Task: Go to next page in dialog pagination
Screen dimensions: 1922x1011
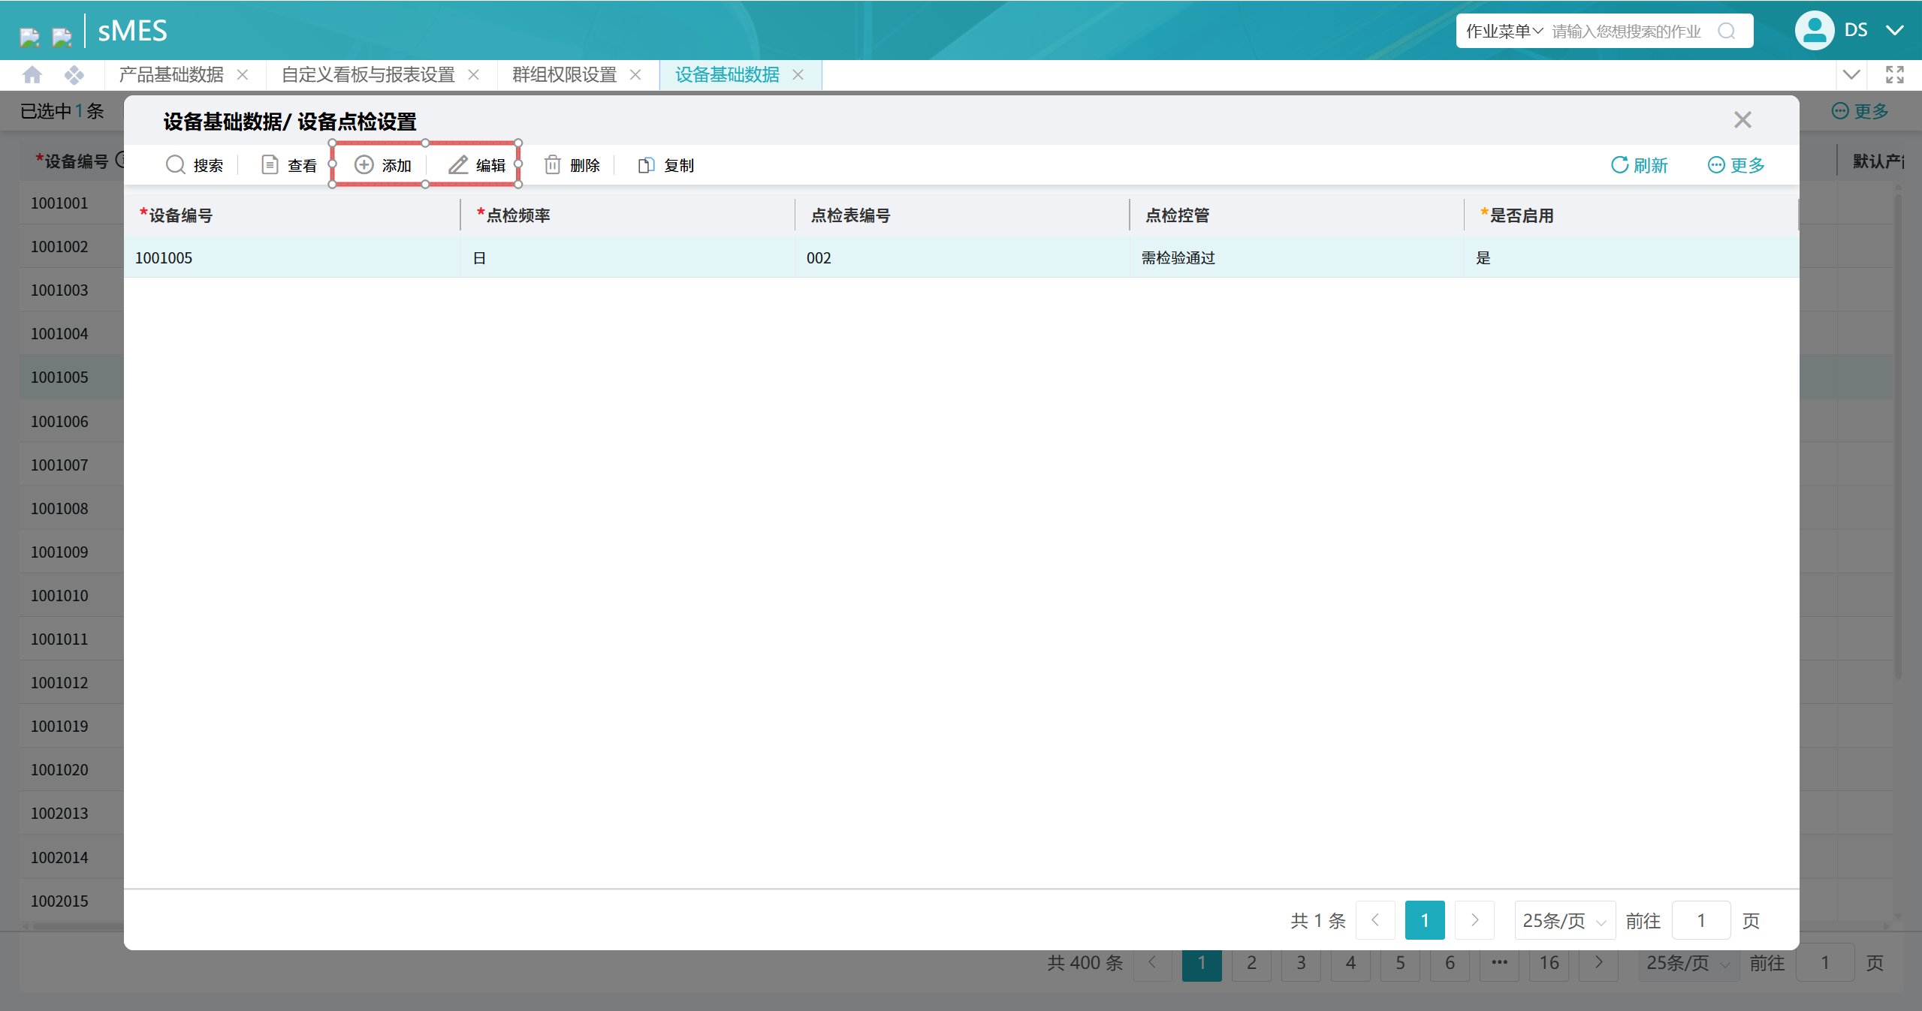Action: pos(1474,920)
